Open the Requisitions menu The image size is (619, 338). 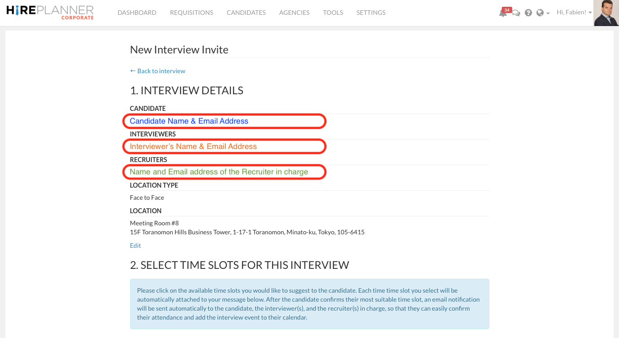(x=192, y=13)
